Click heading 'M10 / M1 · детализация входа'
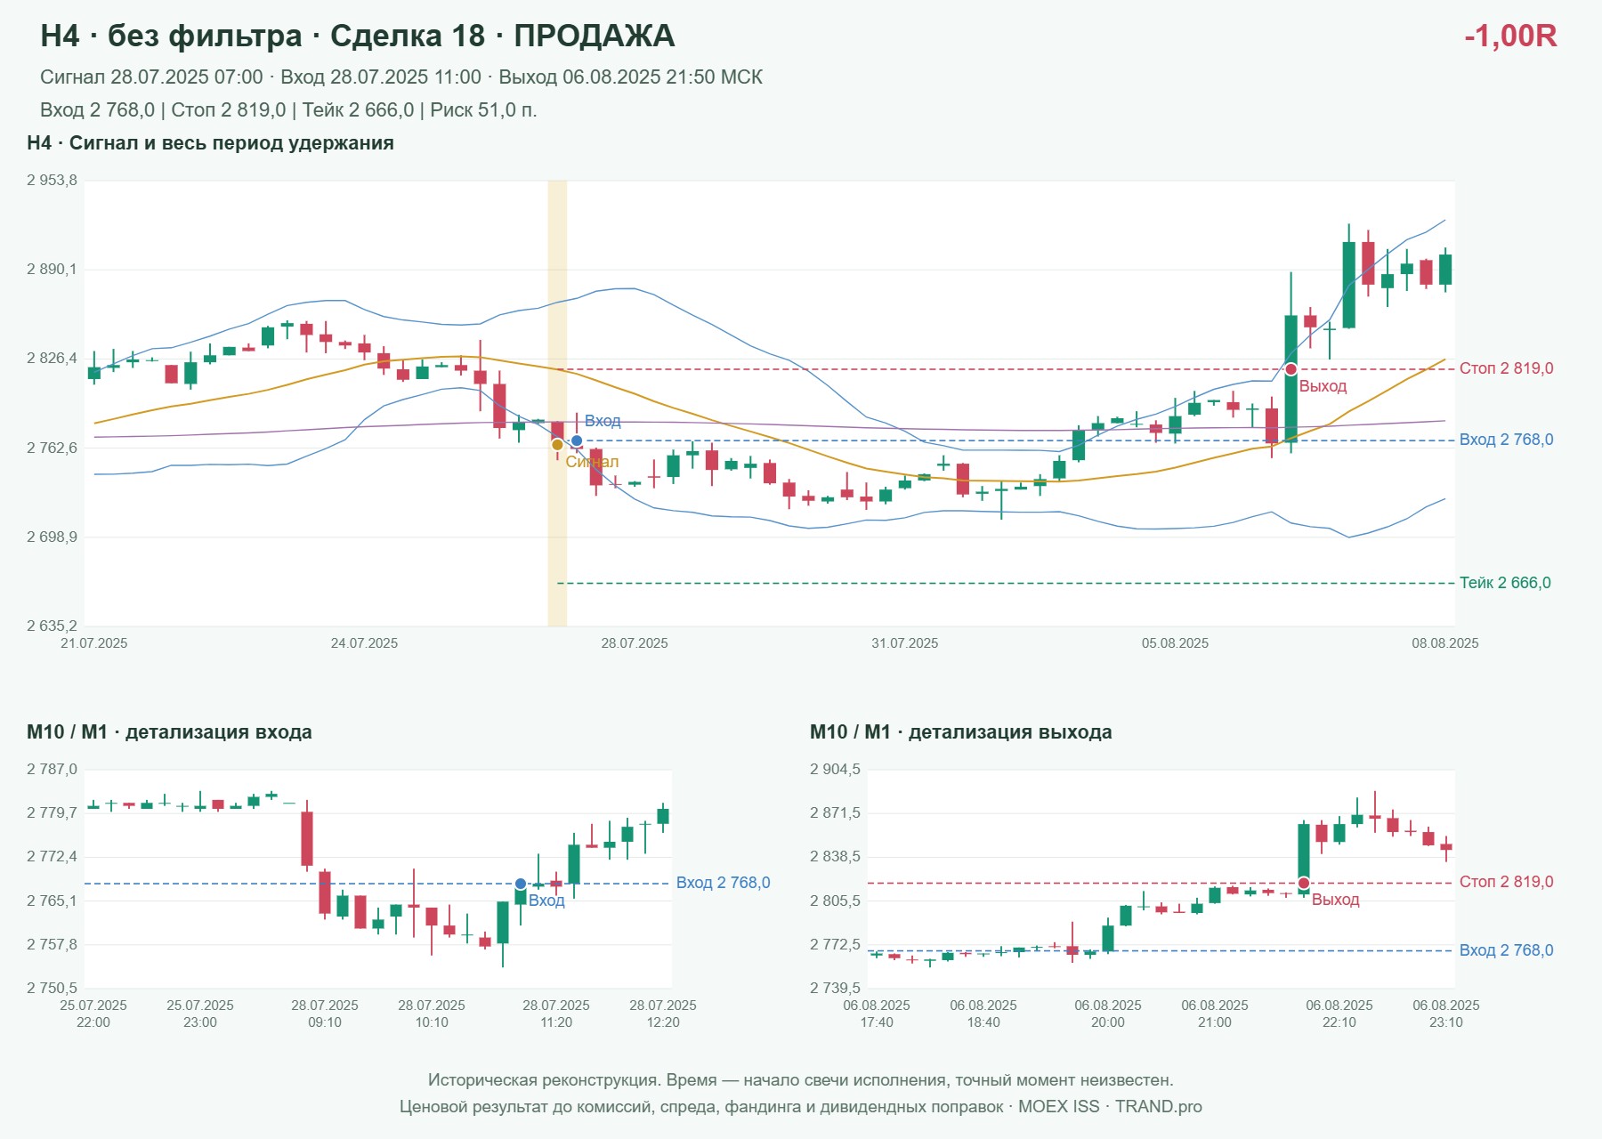The height and width of the screenshot is (1139, 1602). coord(169,732)
